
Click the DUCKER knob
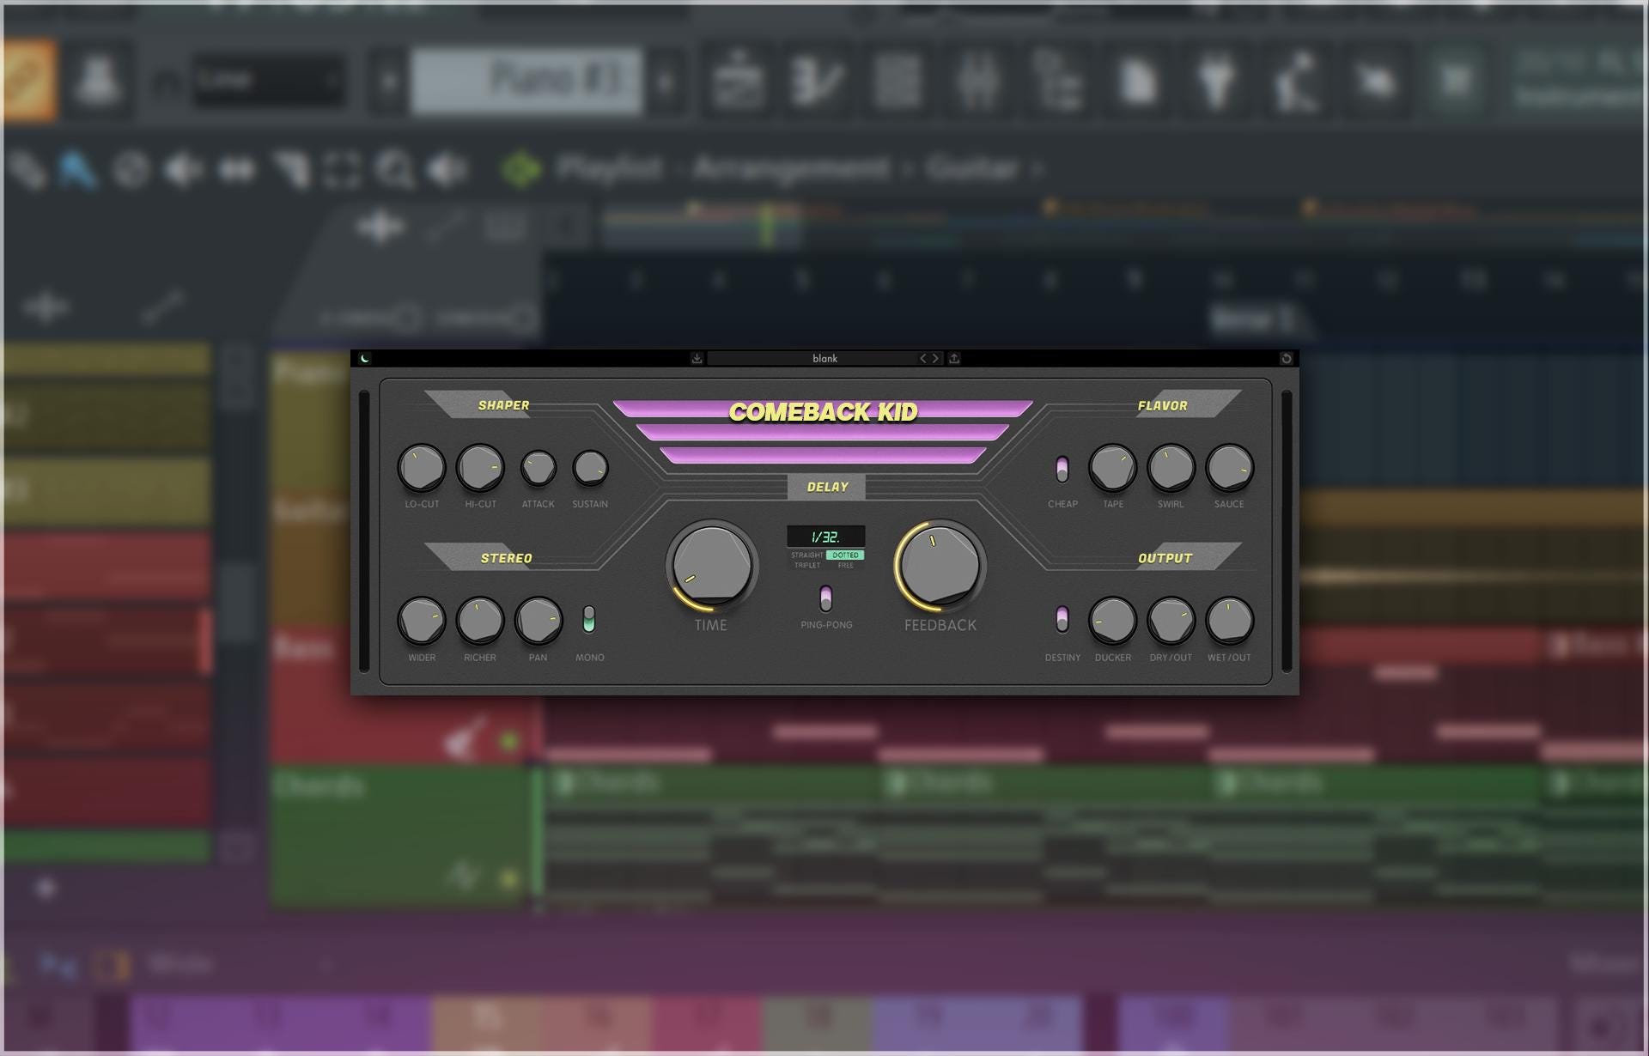[1112, 621]
